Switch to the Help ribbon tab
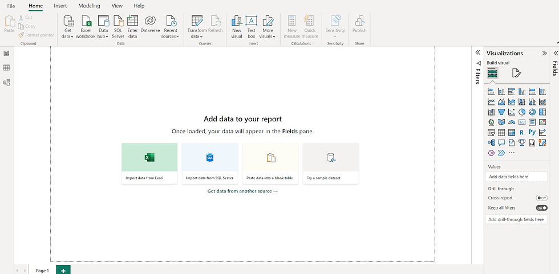 point(139,6)
